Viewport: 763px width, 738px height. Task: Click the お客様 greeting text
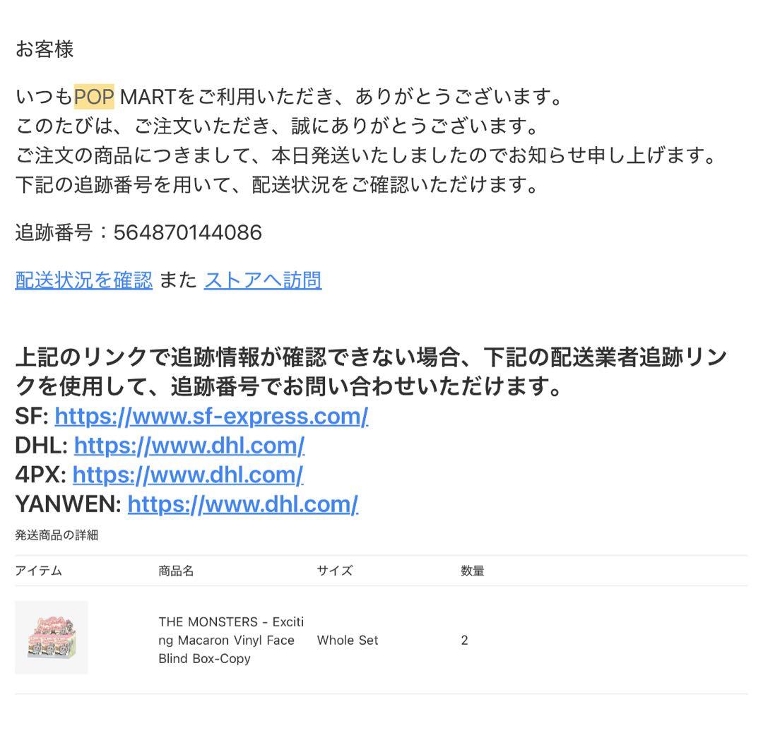coord(45,49)
